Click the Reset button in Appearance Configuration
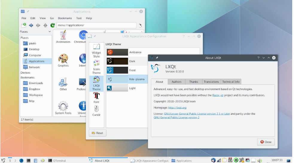 (x=98, y=133)
